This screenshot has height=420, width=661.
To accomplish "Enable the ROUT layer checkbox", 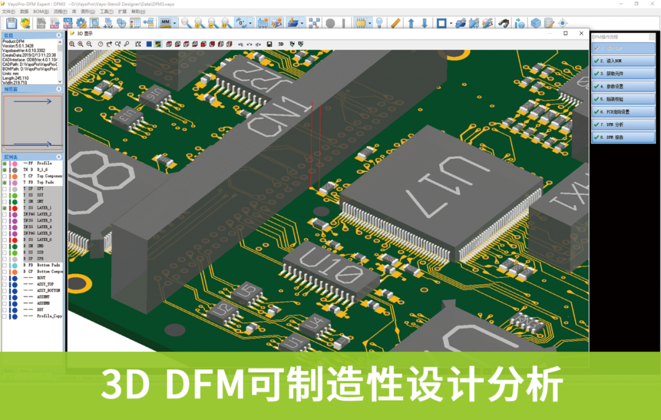I will (5, 279).
